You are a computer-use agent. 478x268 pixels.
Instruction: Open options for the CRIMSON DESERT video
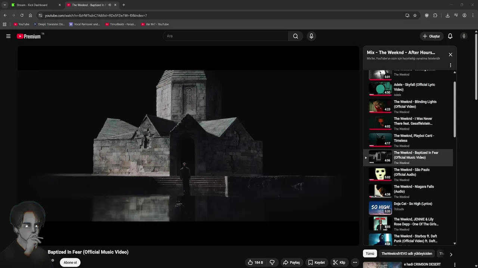(454, 265)
